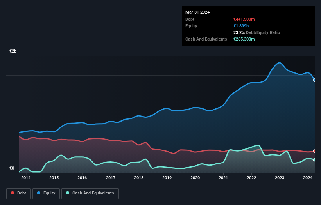
Task: Toggle the Debt series legend label
Action: tap(22, 193)
